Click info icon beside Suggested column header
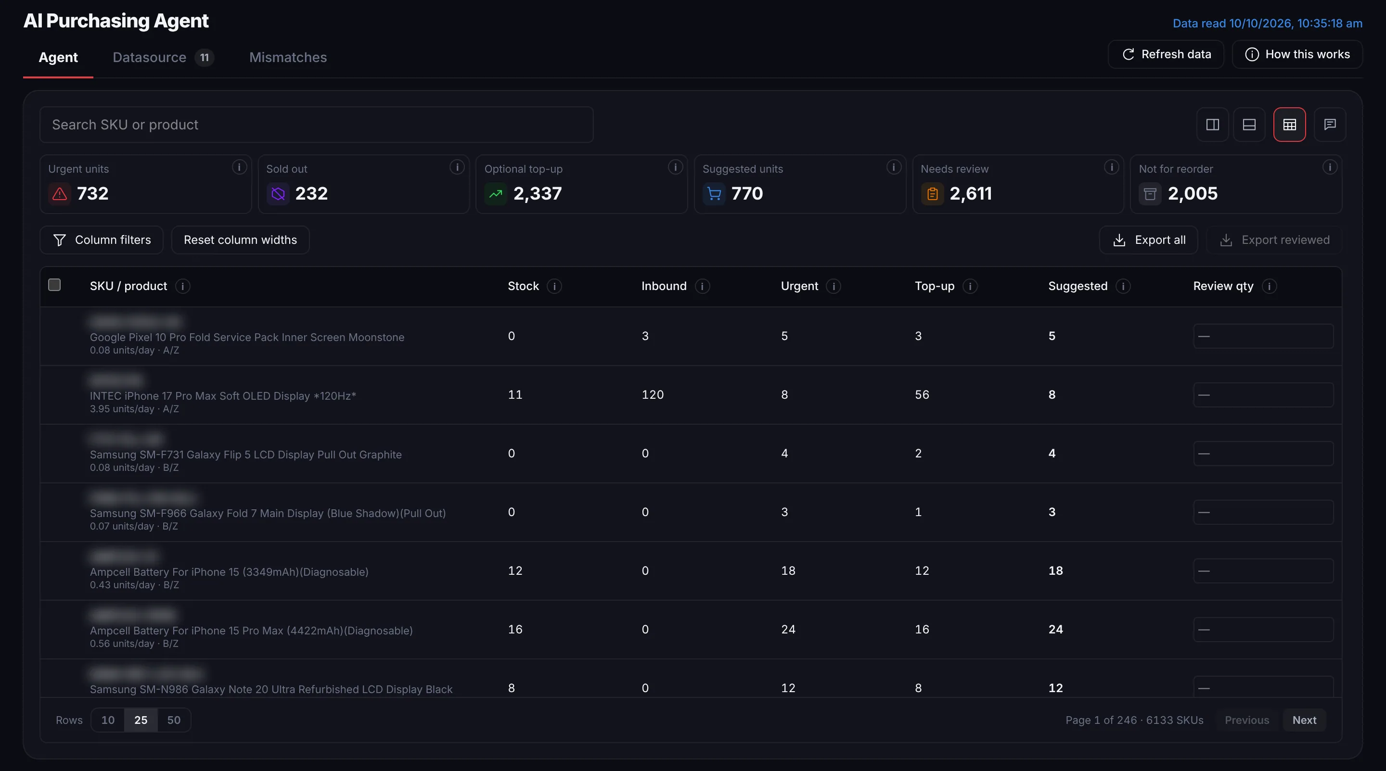 point(1123,286)
